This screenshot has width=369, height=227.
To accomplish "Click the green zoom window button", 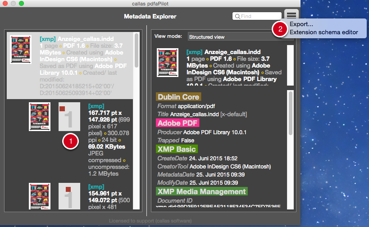I will click(x=22, y=3).
